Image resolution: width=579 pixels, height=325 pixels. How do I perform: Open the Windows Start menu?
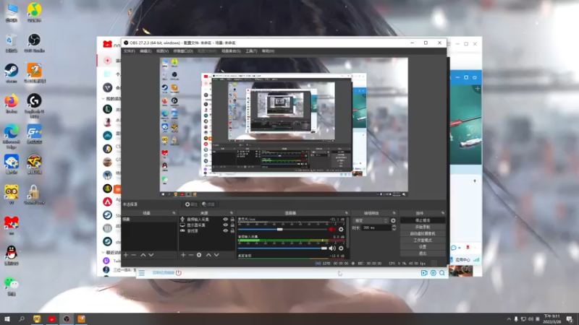click(7, 319)
